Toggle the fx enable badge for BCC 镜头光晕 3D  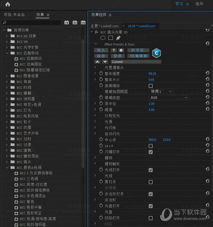(96, 32)
